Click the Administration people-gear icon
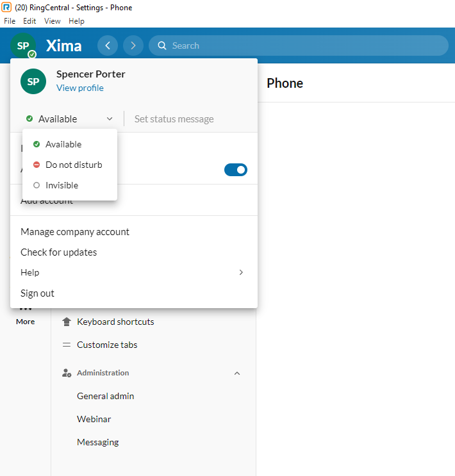The height and width of the screenshot is (476, 455). click(x=67, y=373)
